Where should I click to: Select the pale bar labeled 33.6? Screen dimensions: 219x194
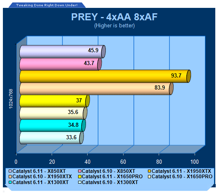(52, 138)
